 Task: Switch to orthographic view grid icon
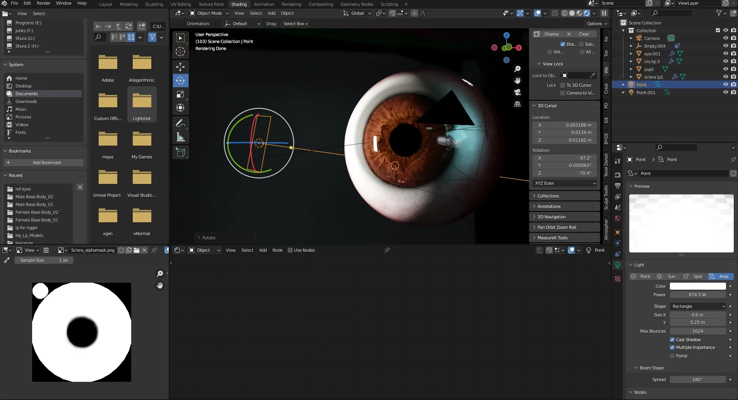click(x=517, y=104)
